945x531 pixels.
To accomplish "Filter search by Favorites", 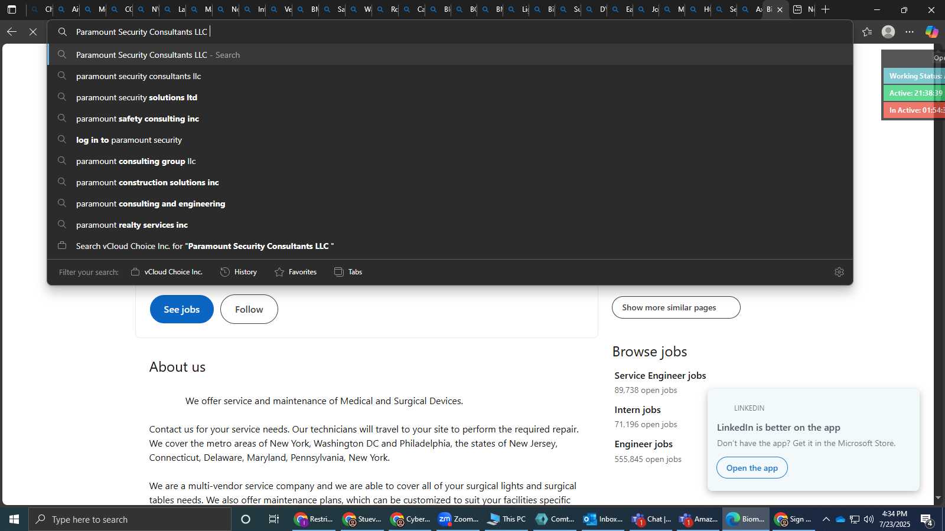I will pyautogui.click(x=296, y=272).
